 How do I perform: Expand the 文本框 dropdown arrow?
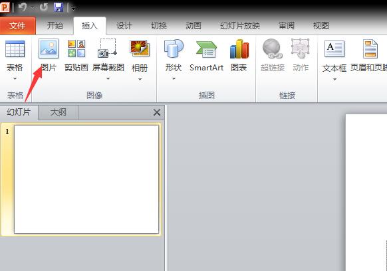tap(334, 80)
